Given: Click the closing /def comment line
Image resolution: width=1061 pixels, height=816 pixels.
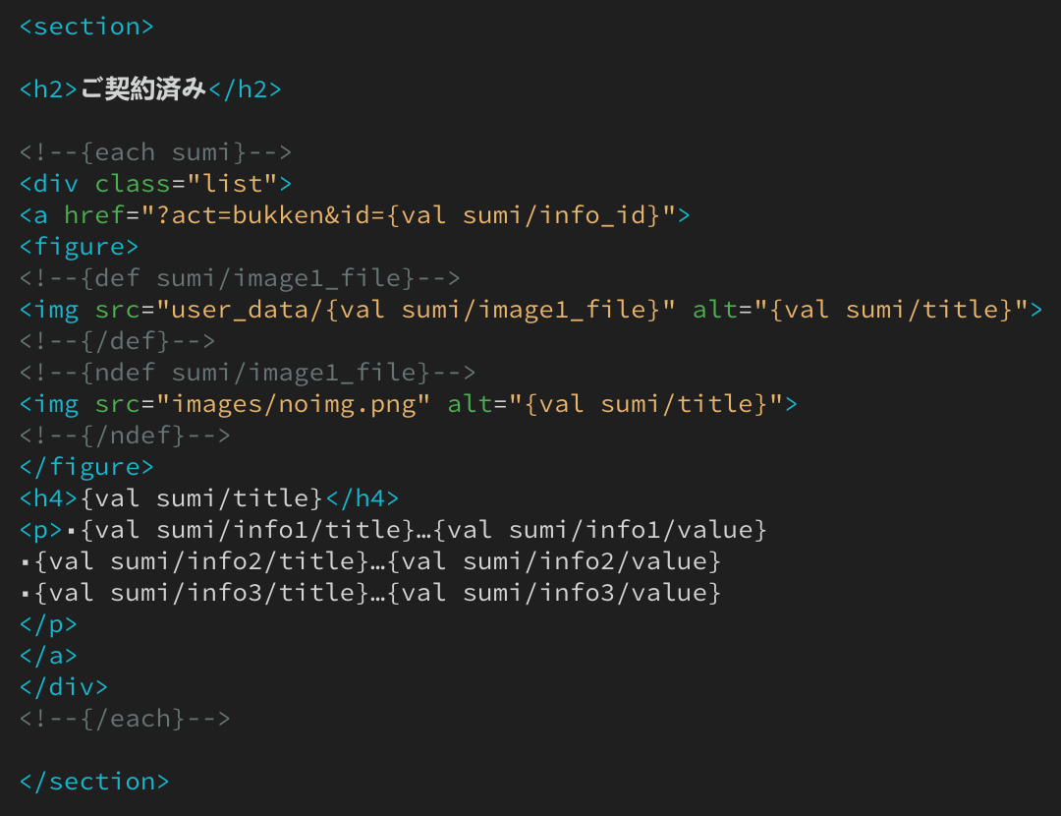Looking at the screenshot, I should (x=117, y=341).
